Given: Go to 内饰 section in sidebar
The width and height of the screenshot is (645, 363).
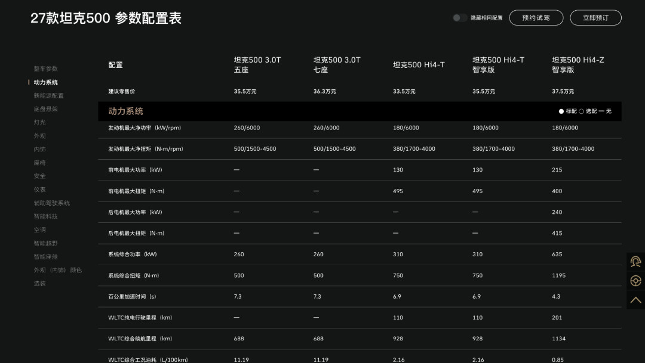Looking at the screenshot, I should tap(39, 149).
